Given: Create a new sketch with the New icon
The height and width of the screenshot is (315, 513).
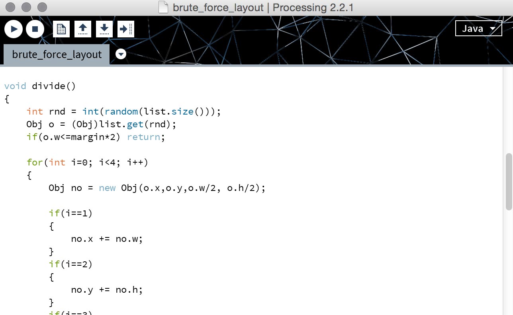Looking at the screenshot, I should tap(61, 29).
